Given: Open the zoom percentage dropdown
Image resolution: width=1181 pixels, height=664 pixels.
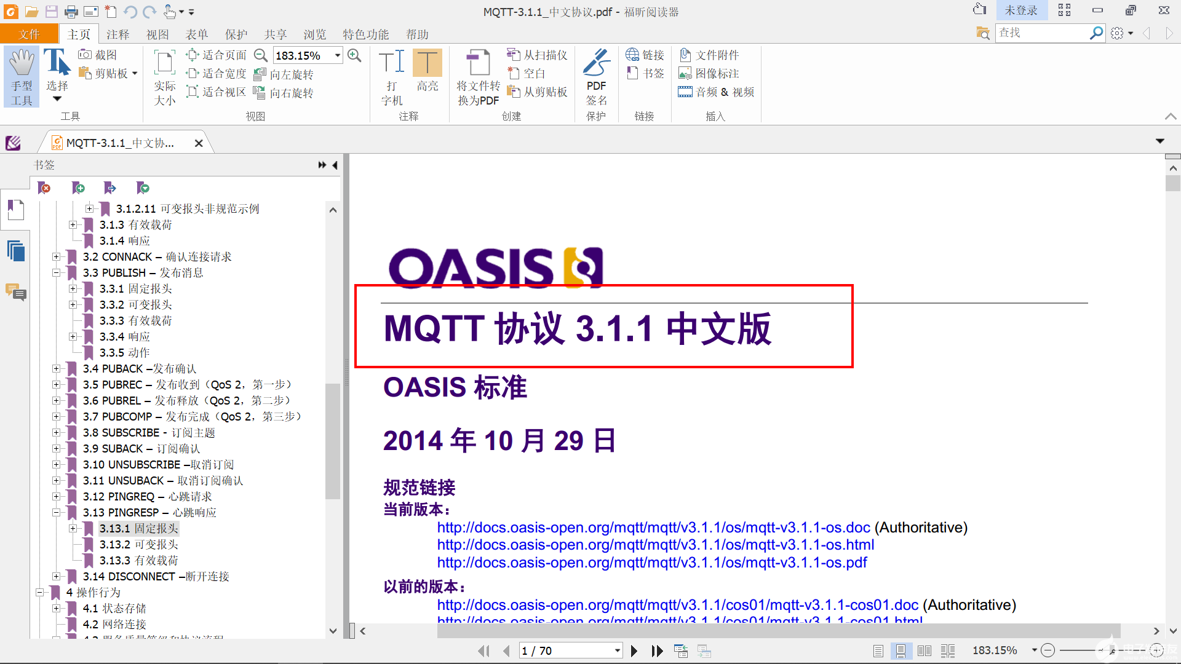Looking at the screenshot, I should 338,55.
